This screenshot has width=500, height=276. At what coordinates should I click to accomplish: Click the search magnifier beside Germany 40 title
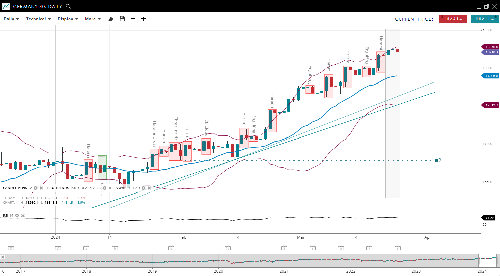pos(68,6)
